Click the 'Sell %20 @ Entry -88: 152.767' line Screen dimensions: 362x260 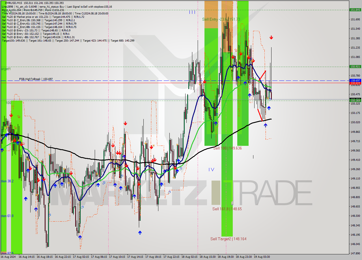(x=38, y=37)
